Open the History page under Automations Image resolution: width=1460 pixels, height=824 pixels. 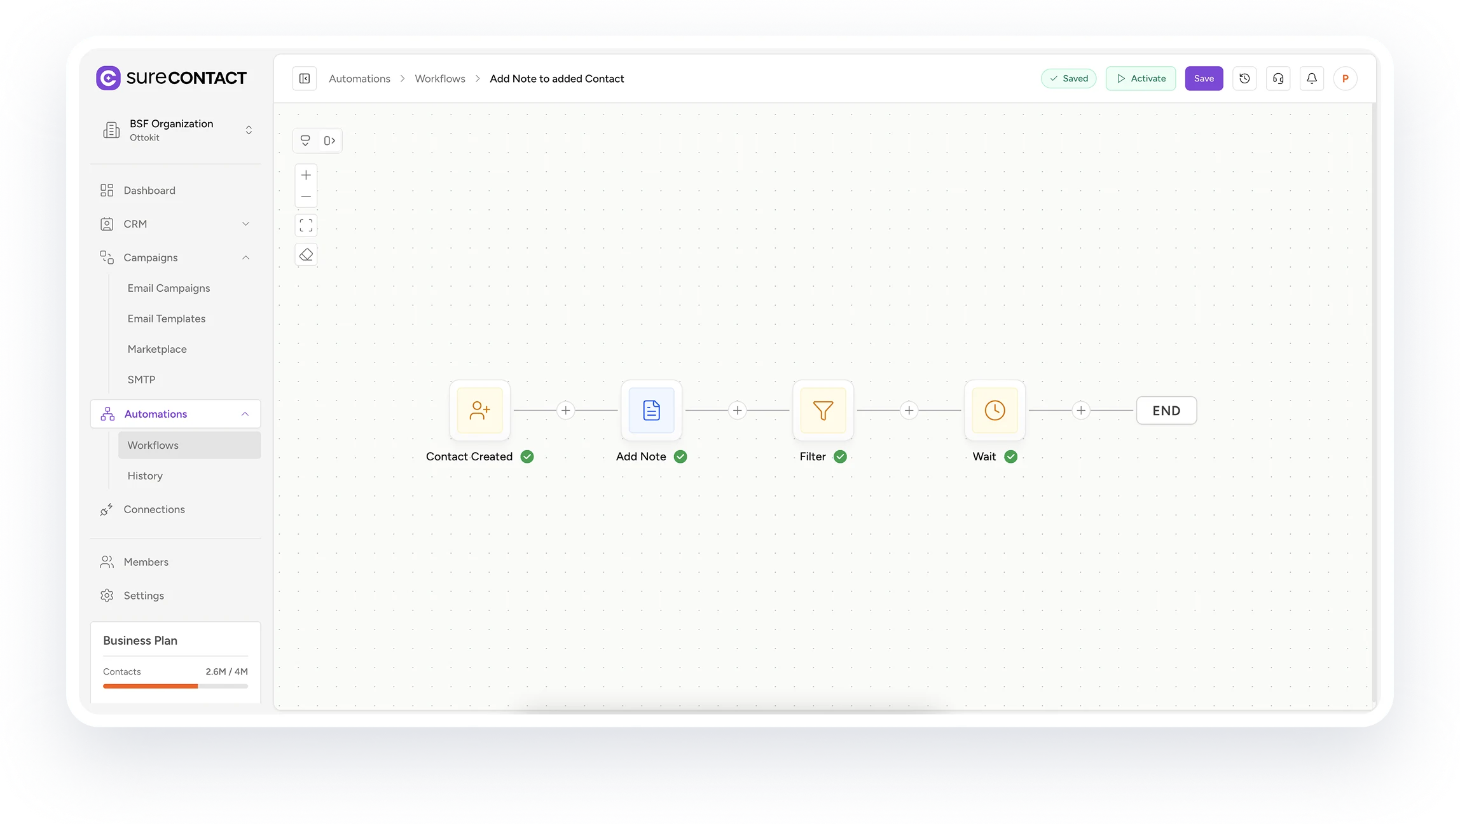click(145, 476)
